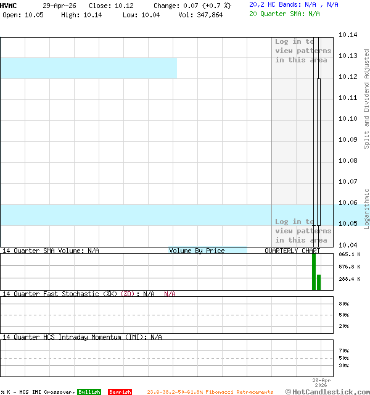This screenshot has width=370, height=395.
Task: Click the 14 Quarter HCS Intraday Momentum heading
Action: click(82, 337)
